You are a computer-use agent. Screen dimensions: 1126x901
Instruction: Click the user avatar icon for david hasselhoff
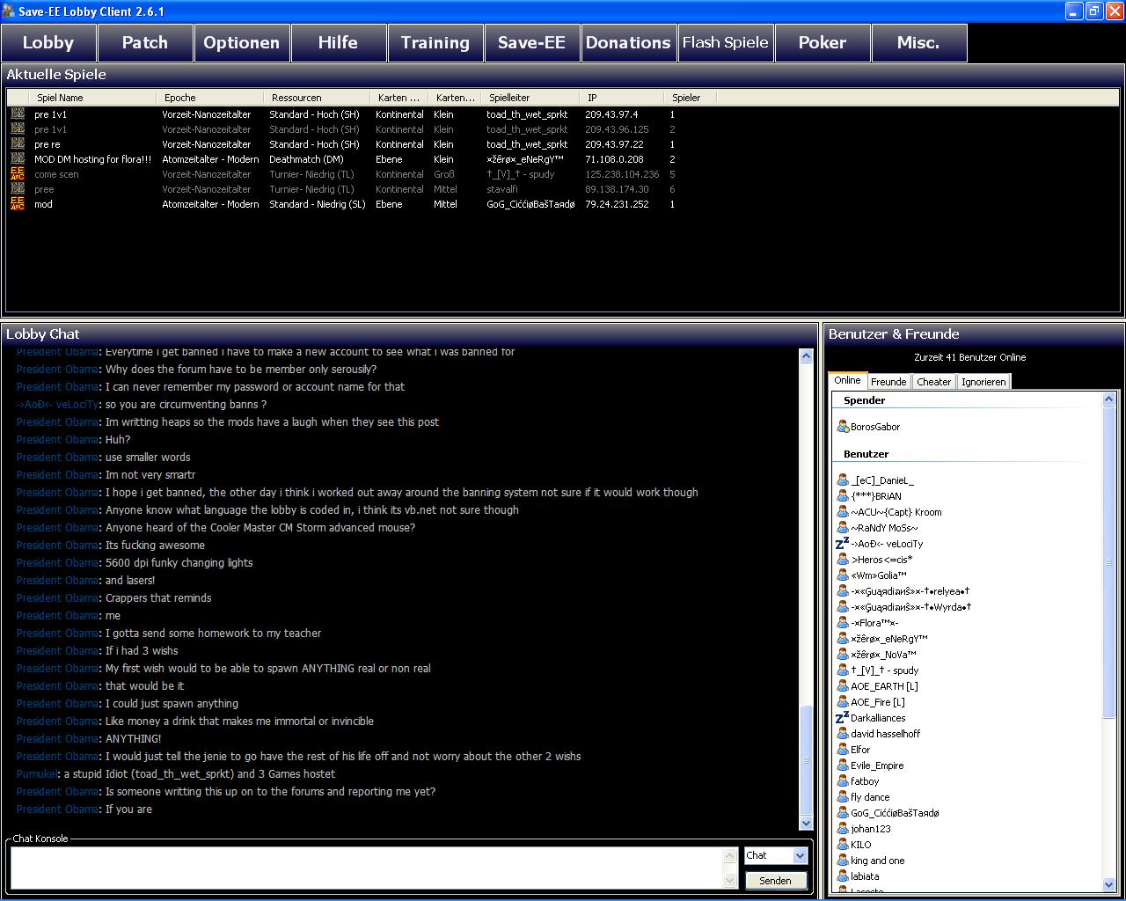coord(843,734)
